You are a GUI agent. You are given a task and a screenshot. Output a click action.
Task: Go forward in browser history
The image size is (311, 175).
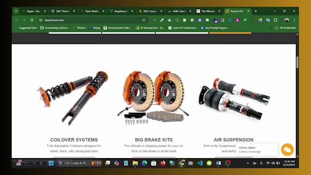pyautogui.click(x=24, y=20)
